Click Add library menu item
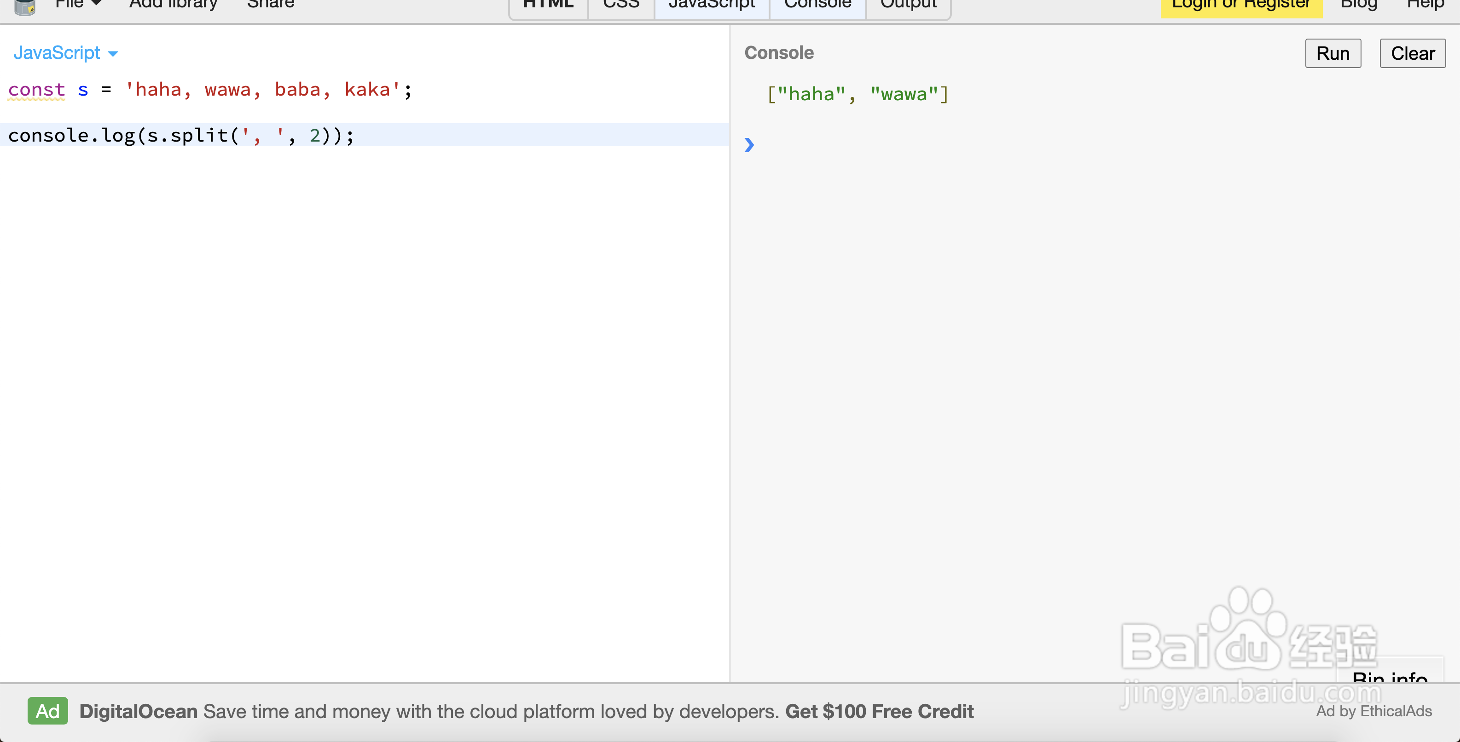1460x742 pixels. 173,5
